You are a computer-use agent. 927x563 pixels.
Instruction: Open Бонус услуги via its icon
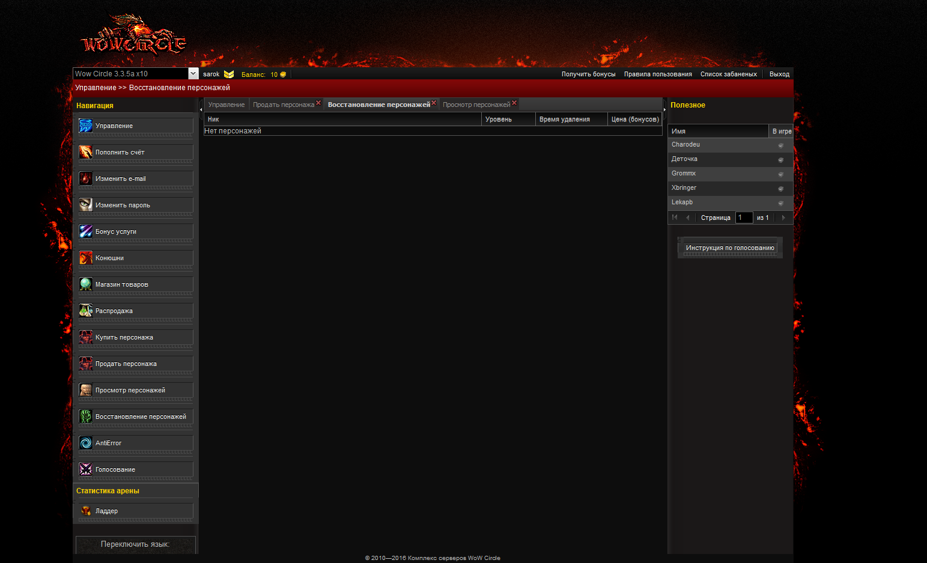tap(86, 231)
